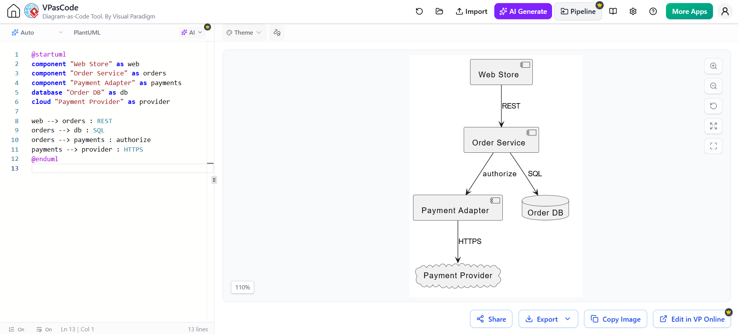Zoom out of the diagram preview
738x334 pixels.
tap(713, 86)
